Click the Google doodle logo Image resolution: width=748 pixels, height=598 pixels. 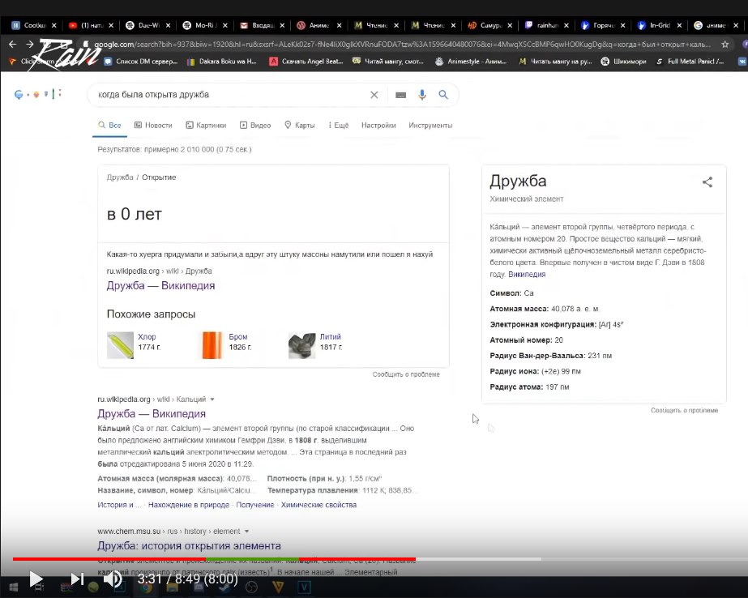pyautogui.click(x=38, y=94)
